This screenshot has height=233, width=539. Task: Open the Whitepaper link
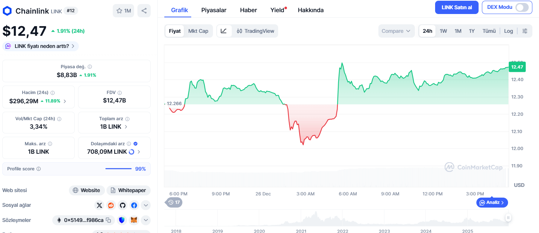click(129, 190)
